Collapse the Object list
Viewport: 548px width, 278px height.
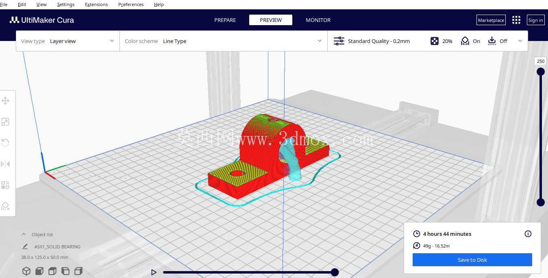(24, 234)
